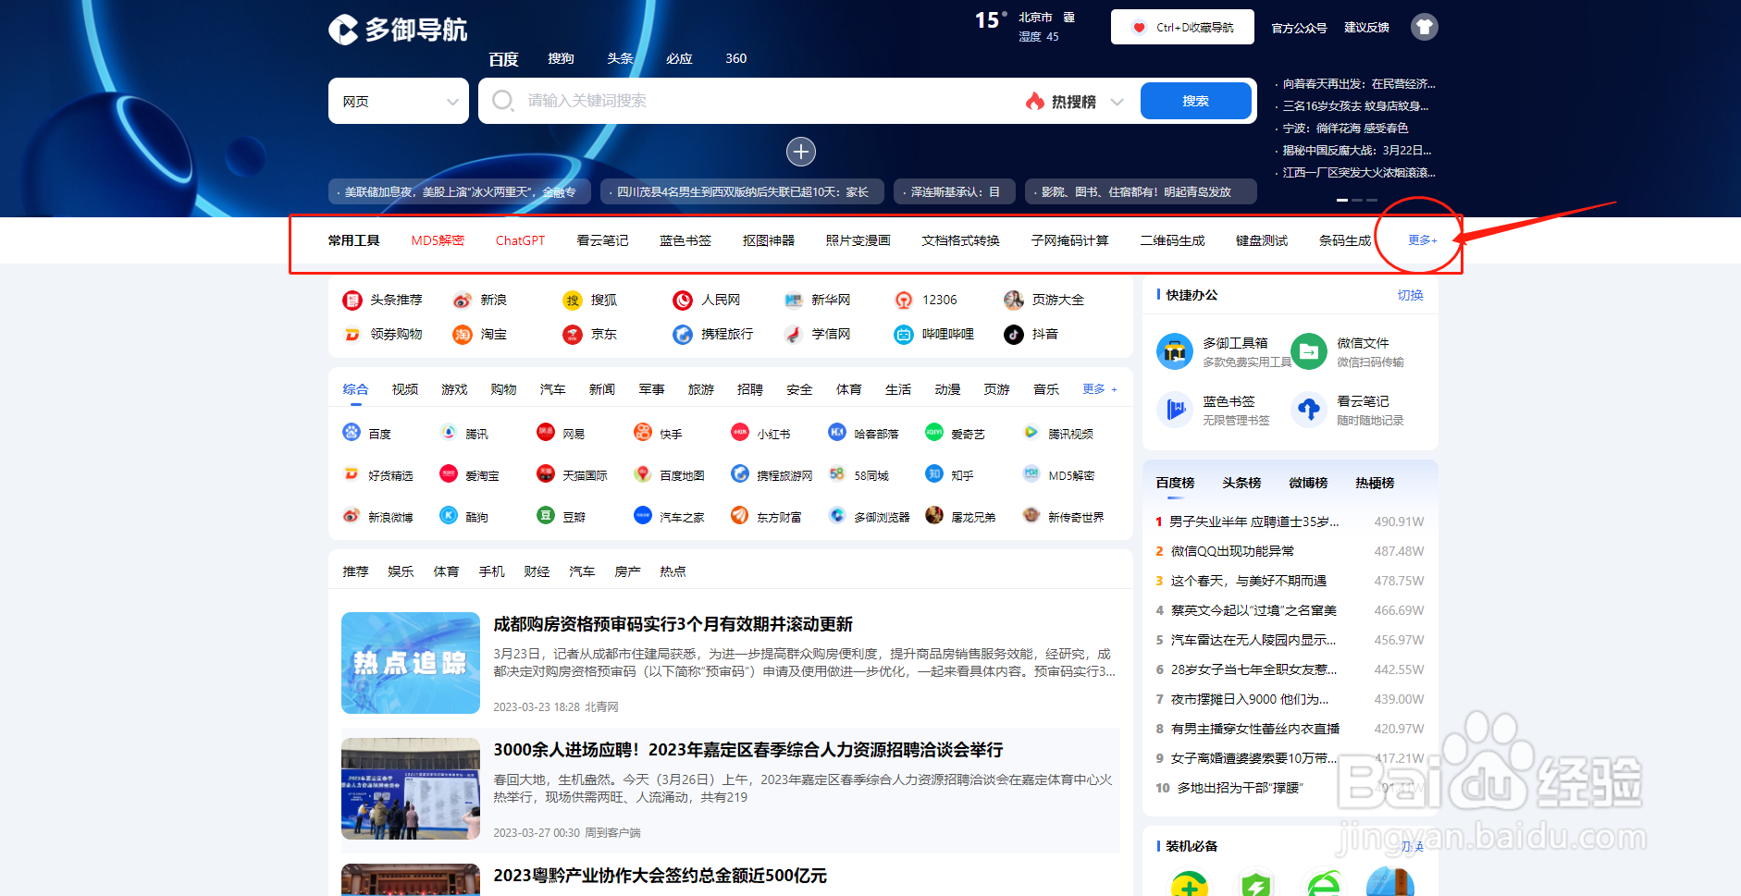Open 携程旅行 icon link
The width and height of the screenshot is (1741, 896).
coord(683,335)
